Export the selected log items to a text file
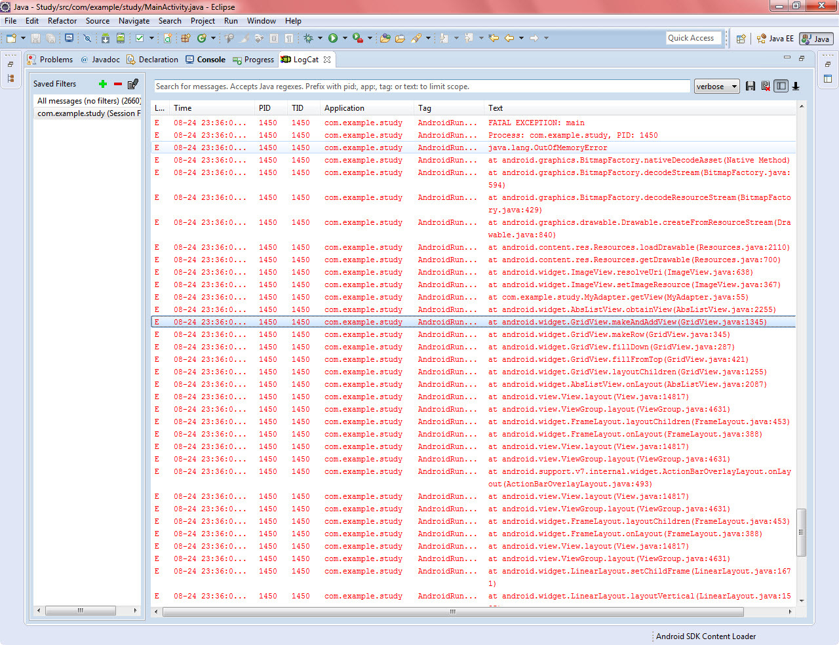 coord(751,86)
